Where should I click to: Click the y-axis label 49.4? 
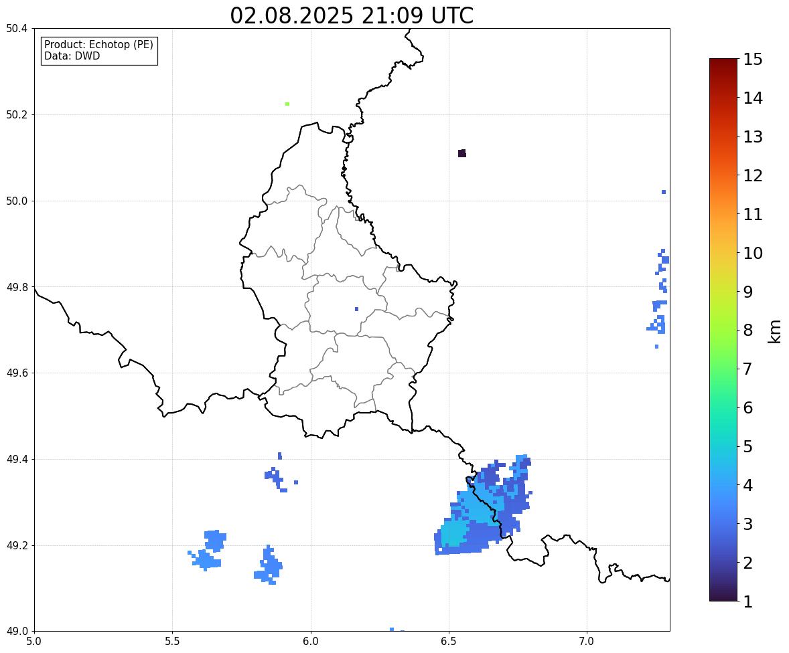pyautogui.click(x=17, y=460)
